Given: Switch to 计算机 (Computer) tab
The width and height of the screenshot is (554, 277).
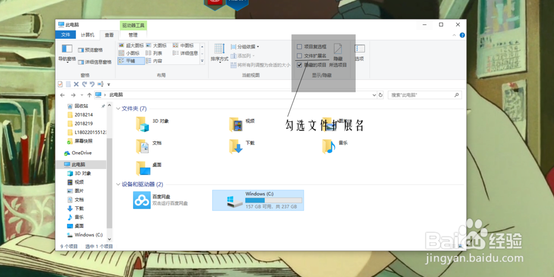Looking at the screenshot, I should pos(88,35).
